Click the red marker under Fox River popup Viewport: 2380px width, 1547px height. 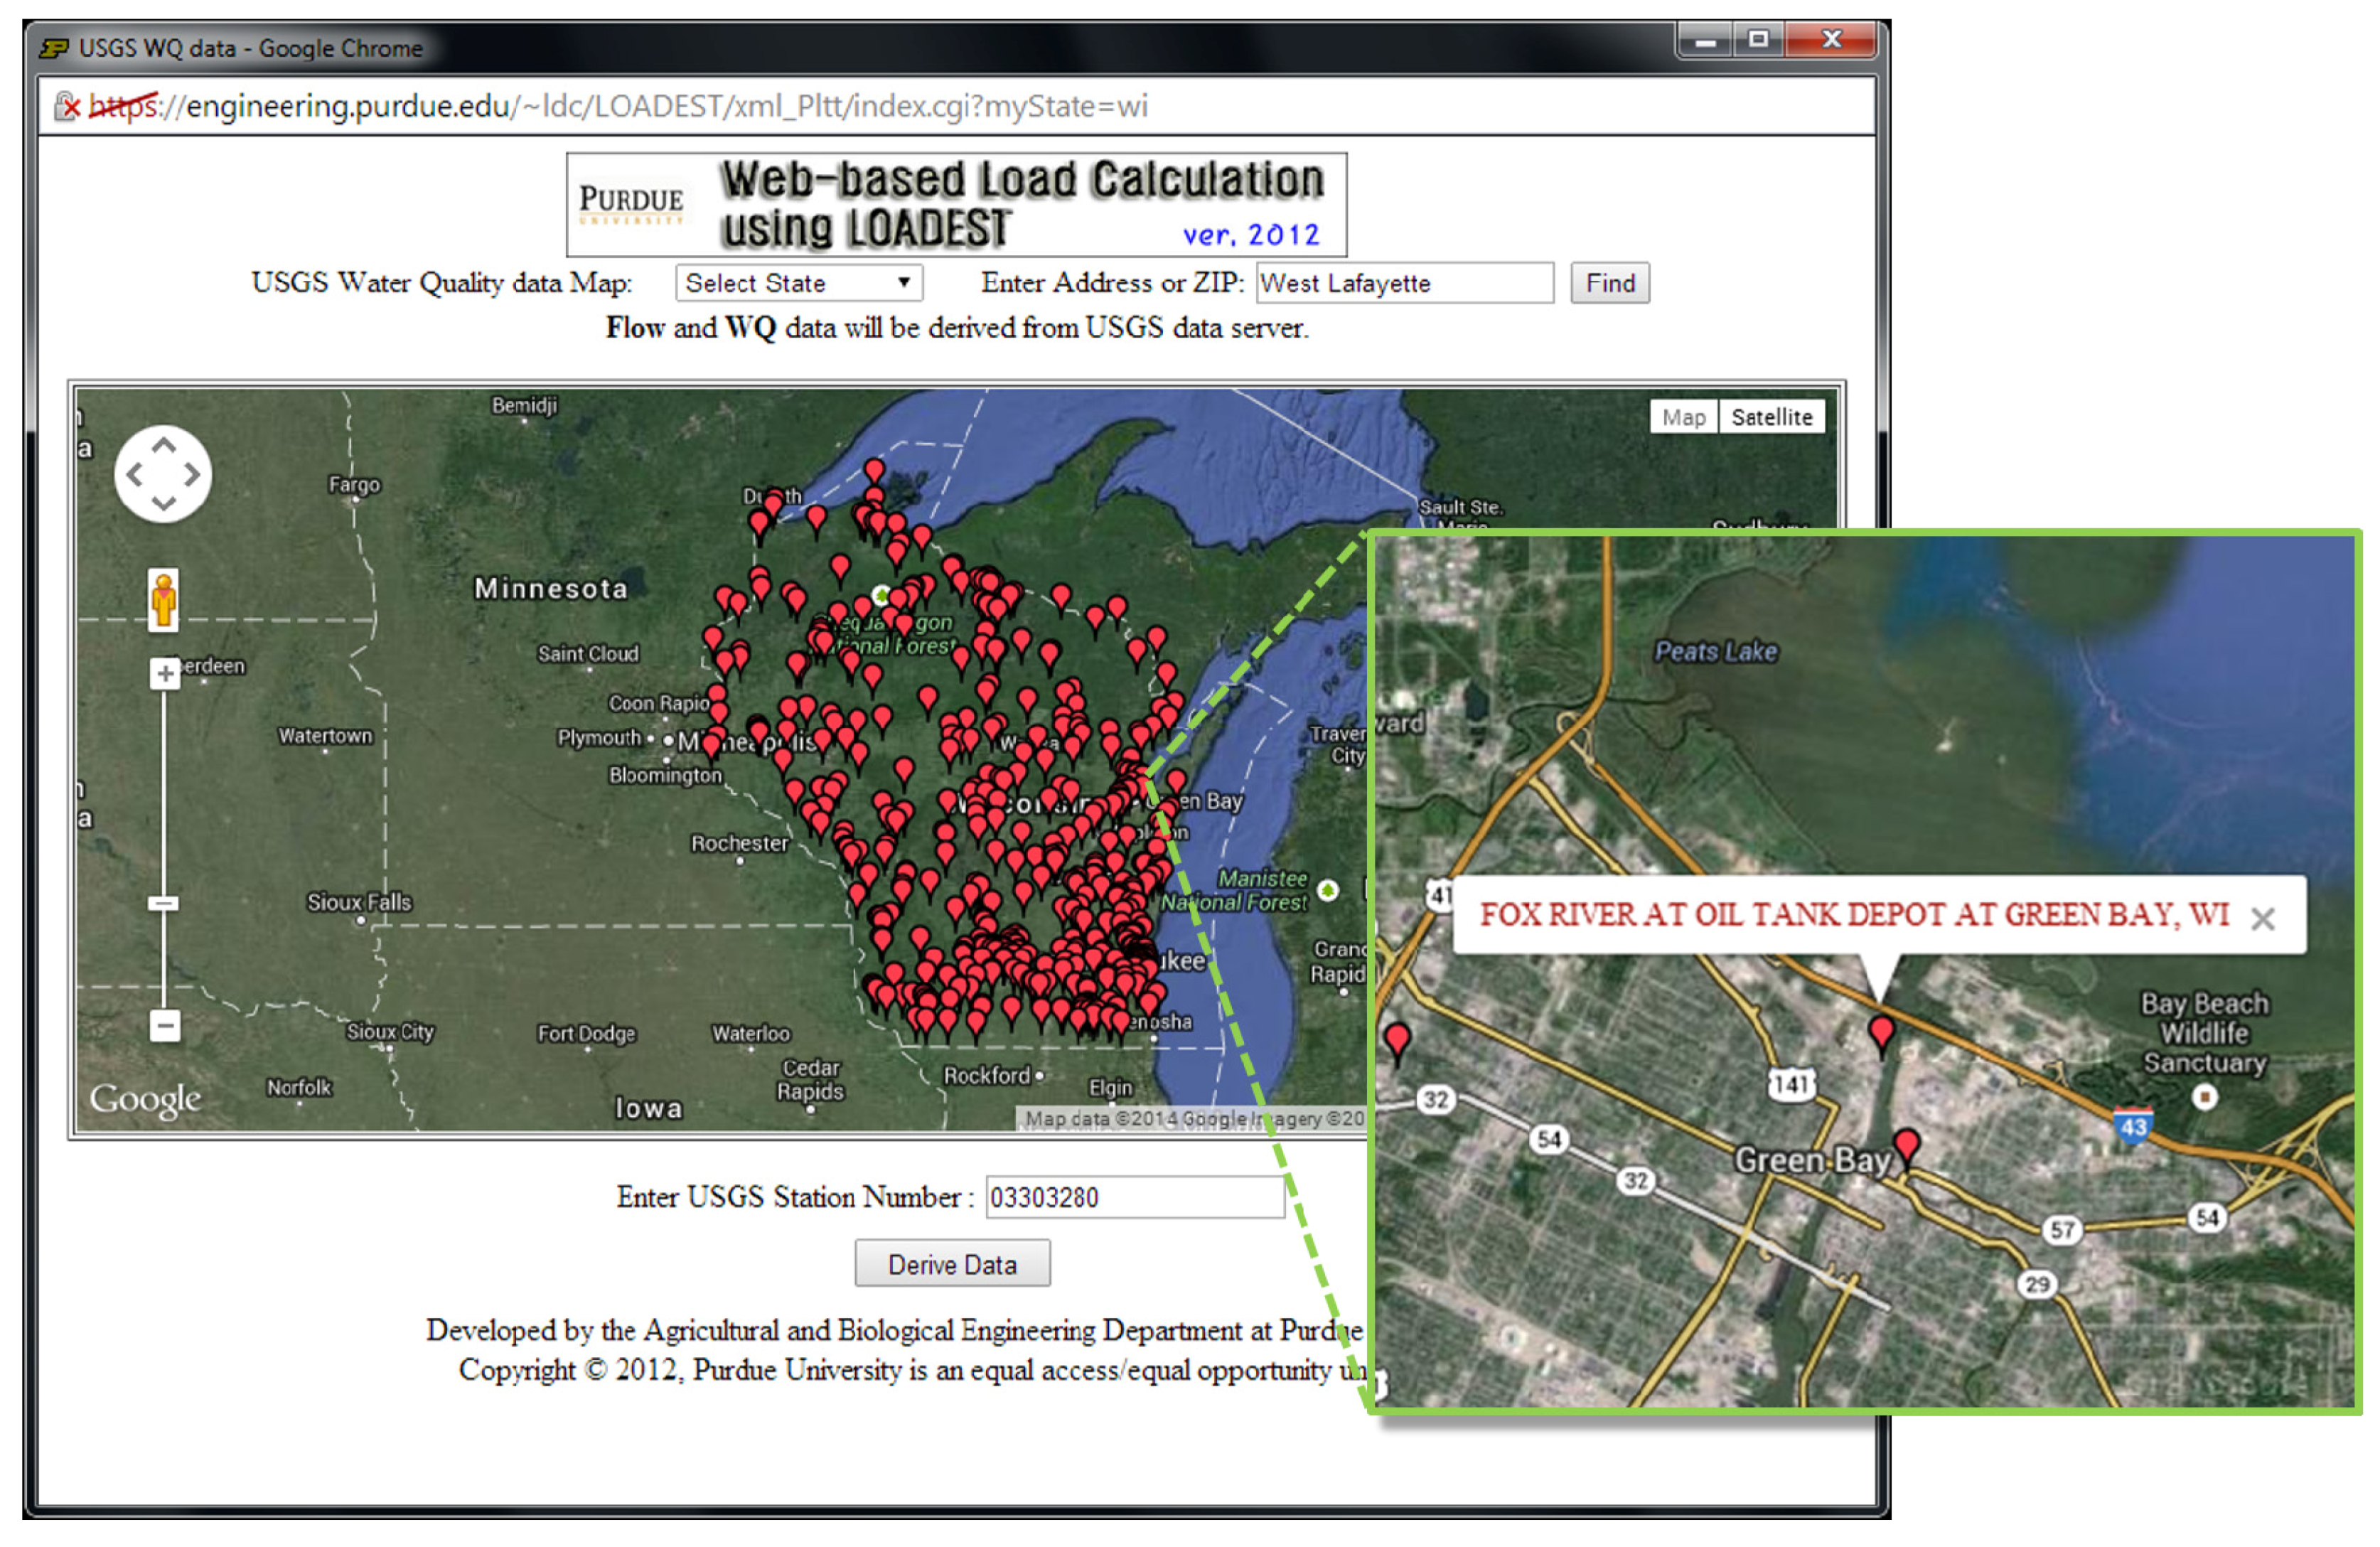click(1882, 1031)
